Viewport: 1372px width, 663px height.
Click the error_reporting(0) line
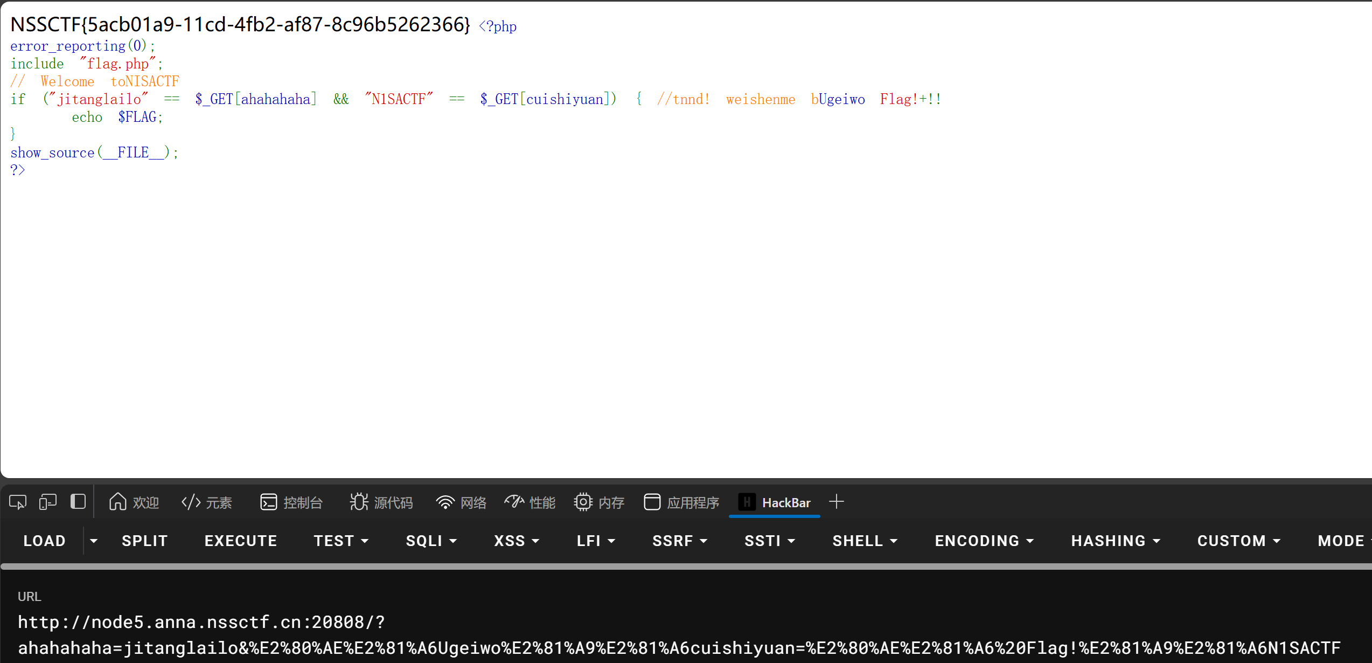(x=83, y=46)
